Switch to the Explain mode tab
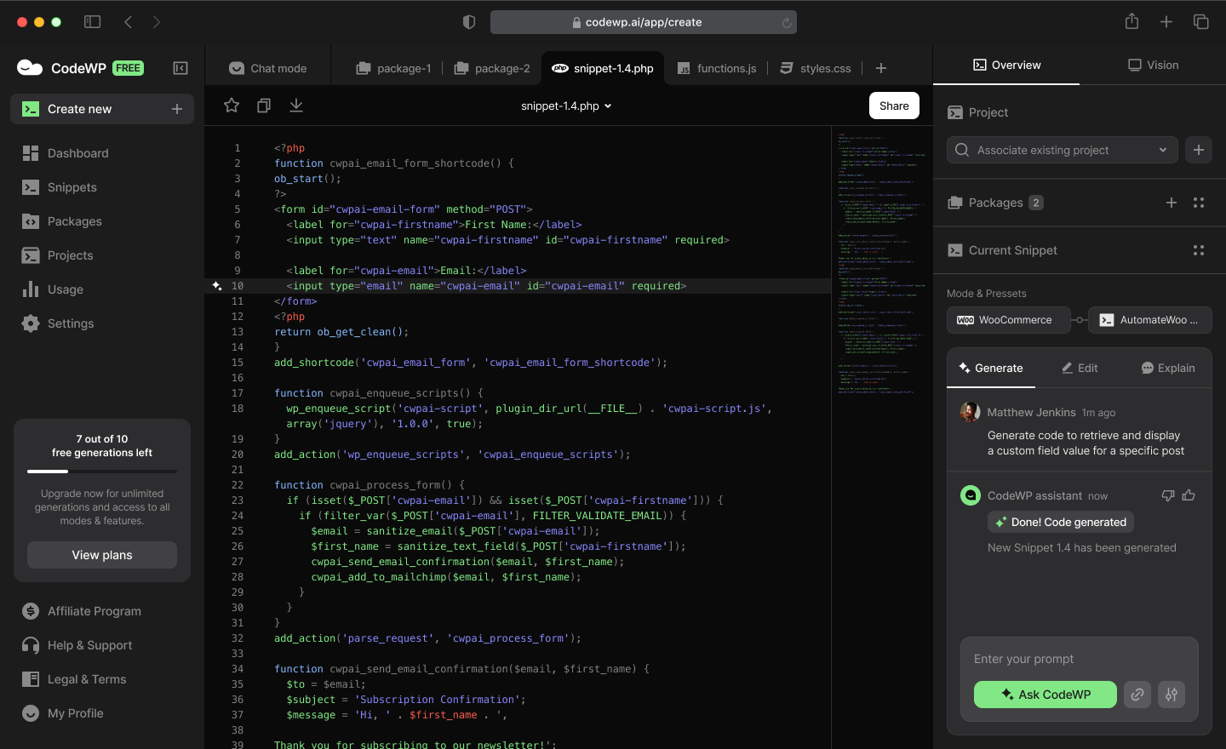Image resolution: width=1226 pixels, height=749 pixels. click(x=1167, y=368)
